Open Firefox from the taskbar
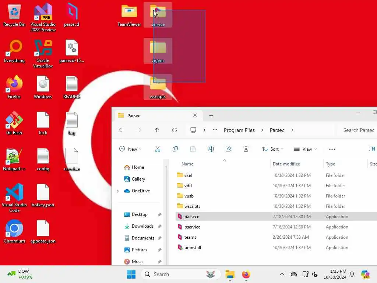The height and width of the screenshot is (283, 377). click(246, 274)
